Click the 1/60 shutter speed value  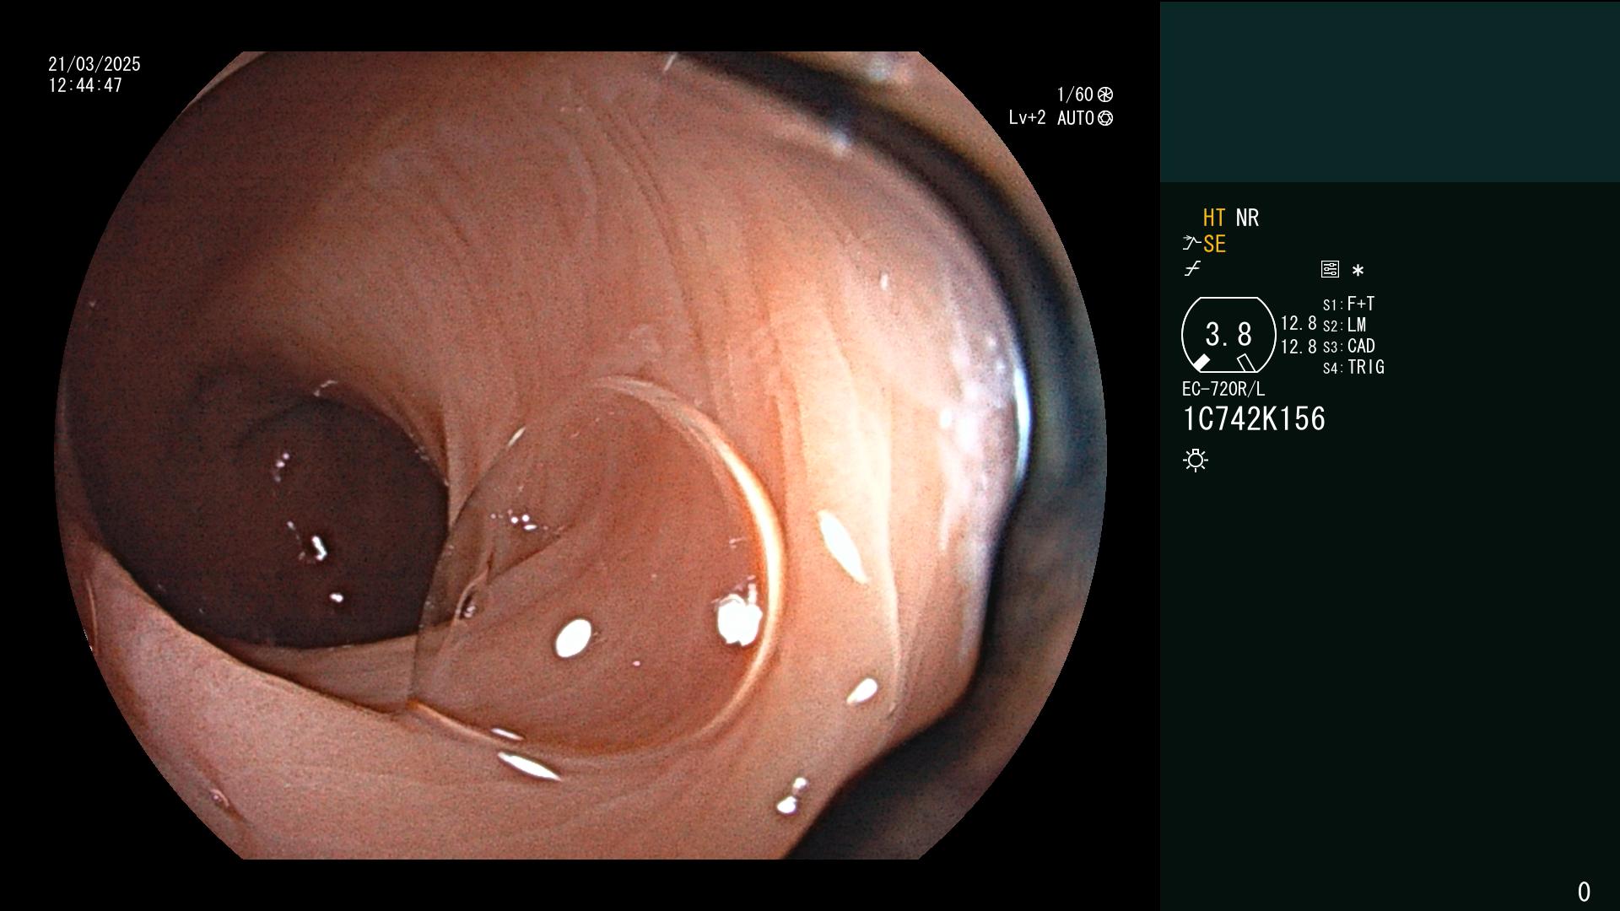pos(1075,94)
